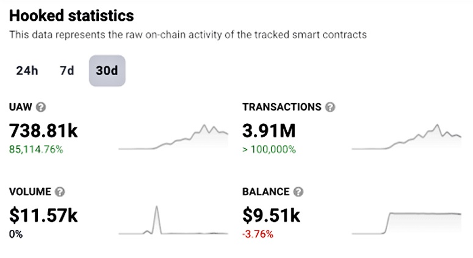Open the TRANSACTIONS help tooltip icon
The height and width of the screenshot is (258, 473).
point(330,107)
